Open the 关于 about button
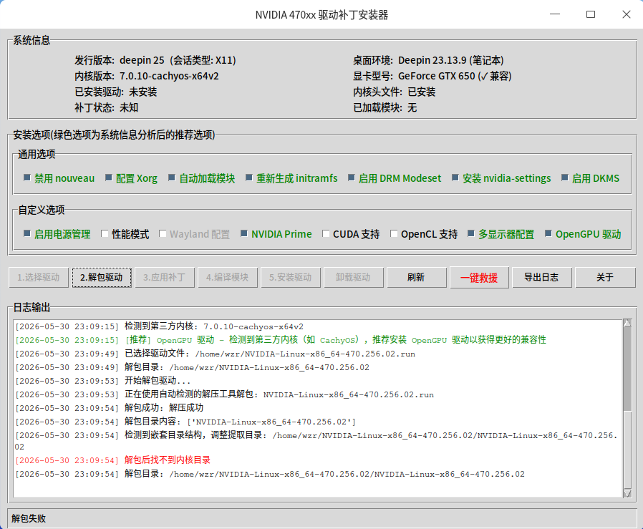 click(x=605, y=278)
